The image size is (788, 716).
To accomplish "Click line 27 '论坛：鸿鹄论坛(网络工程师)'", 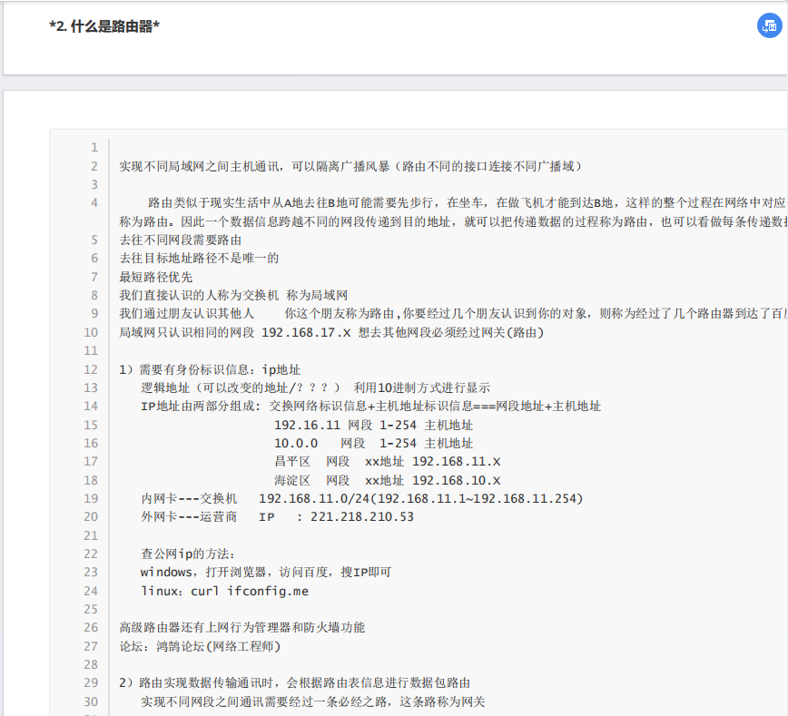I will point(200,646).
